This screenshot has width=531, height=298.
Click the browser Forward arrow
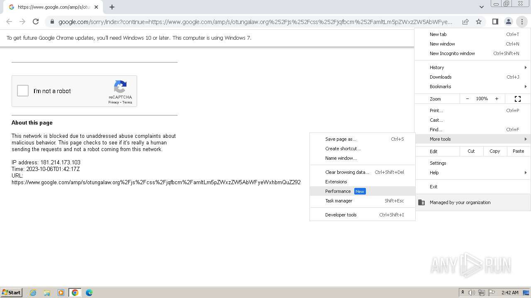[x=22, y=22]
